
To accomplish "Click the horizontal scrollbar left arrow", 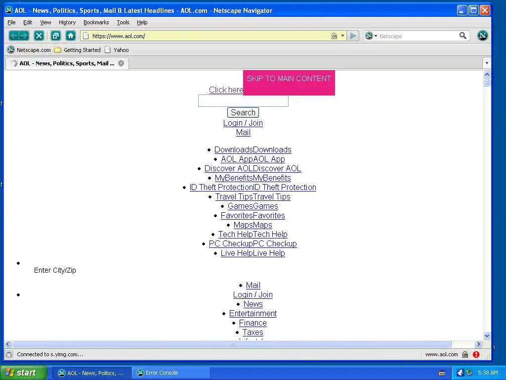I will pyautogui.click(x=8, y=344).
